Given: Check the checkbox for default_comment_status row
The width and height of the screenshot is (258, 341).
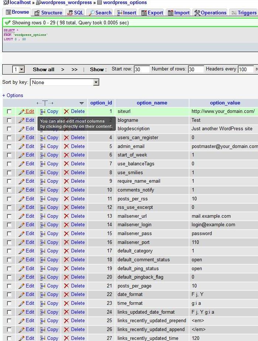Looking at the screenshot, I should [x=9, y=260].
